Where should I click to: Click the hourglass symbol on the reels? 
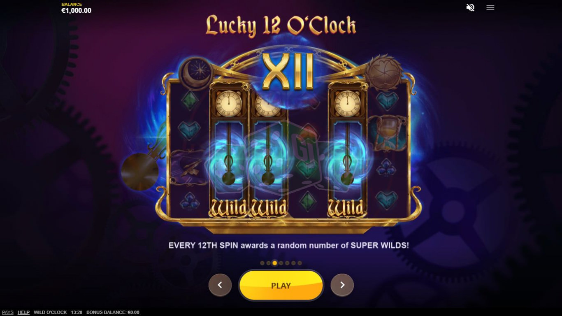click(387, 133)
